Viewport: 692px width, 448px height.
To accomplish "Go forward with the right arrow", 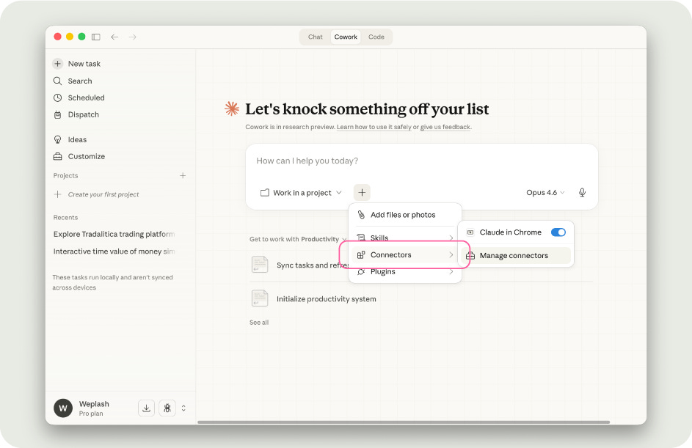I will (x=132, y=37).
